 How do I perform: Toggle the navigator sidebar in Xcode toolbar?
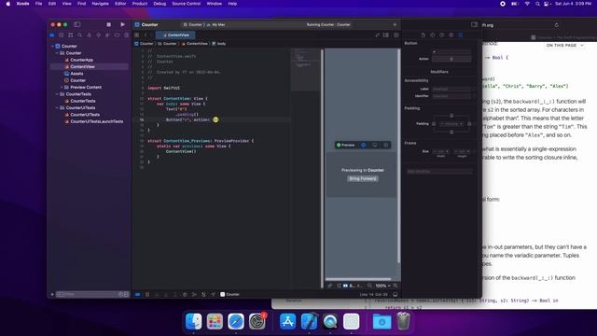(77, 24)
